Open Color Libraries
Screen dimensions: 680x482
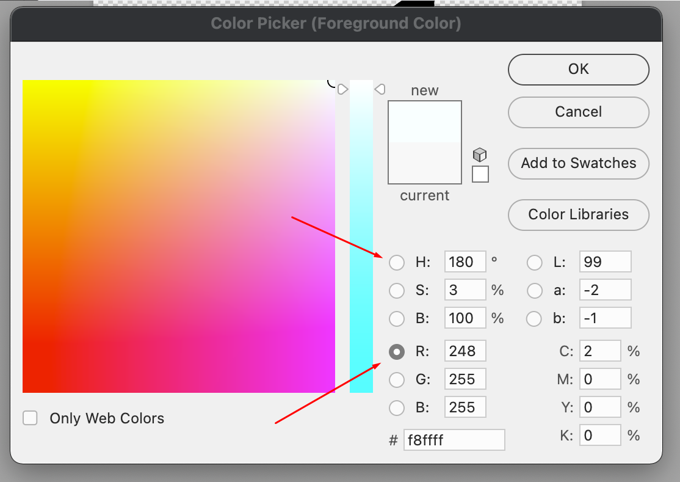click(x=578, y=214)
